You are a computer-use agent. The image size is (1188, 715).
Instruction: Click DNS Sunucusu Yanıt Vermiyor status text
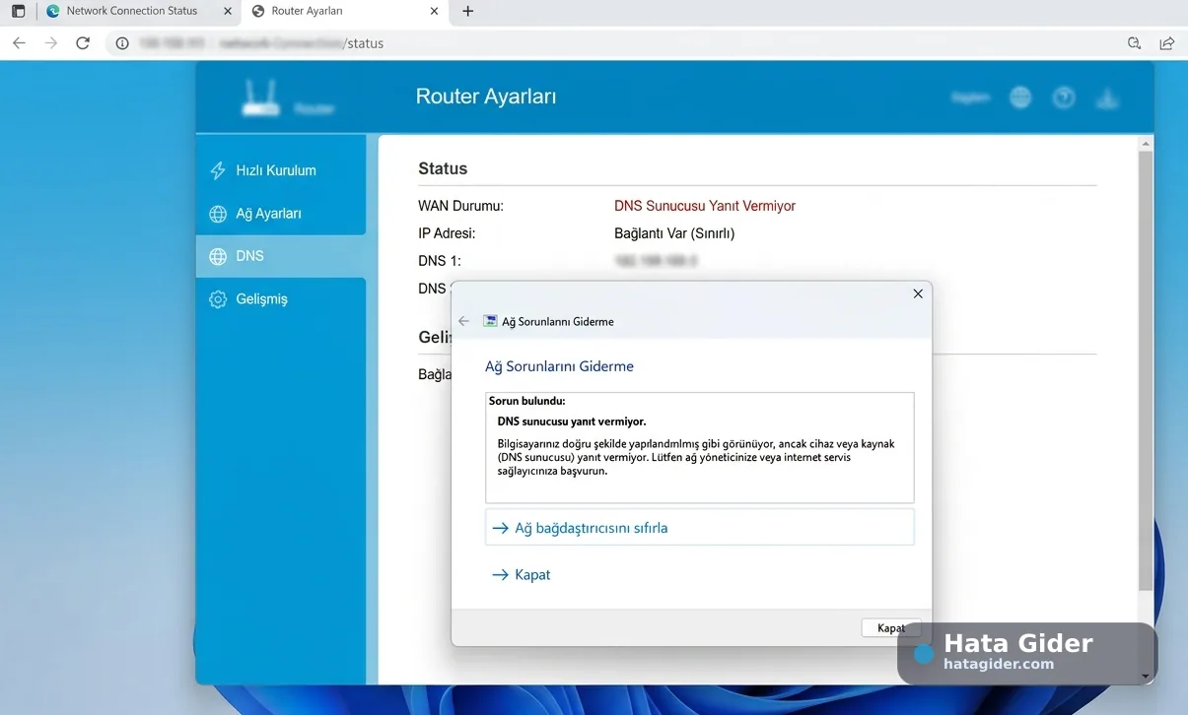click(x=705, y=206)
